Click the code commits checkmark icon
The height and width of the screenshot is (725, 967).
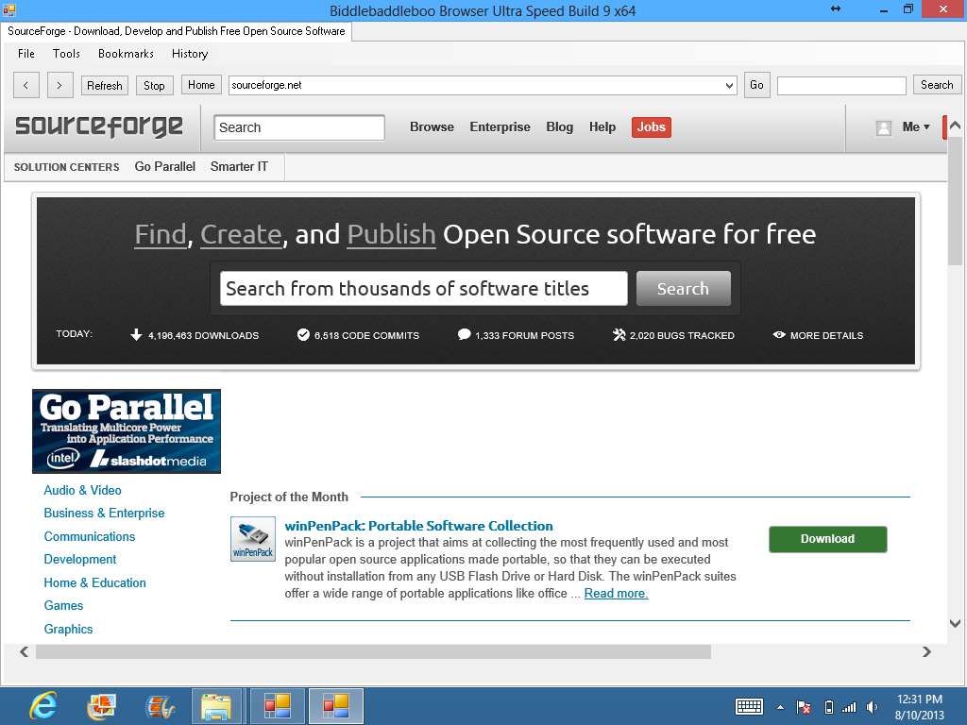(x=303, y=335)
